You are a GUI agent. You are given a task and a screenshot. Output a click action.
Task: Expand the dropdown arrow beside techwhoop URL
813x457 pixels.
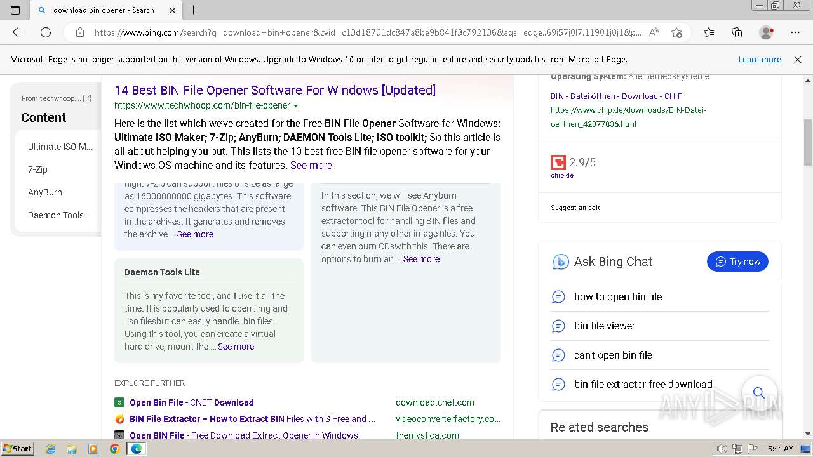coord(296,106)
